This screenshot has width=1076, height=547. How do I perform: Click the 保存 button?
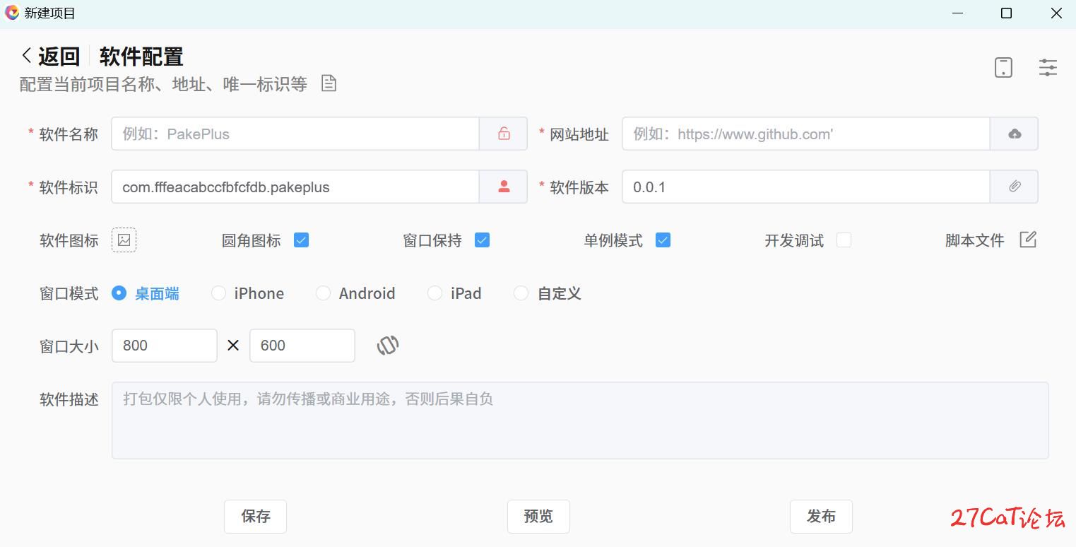click(x=255, y=517)
